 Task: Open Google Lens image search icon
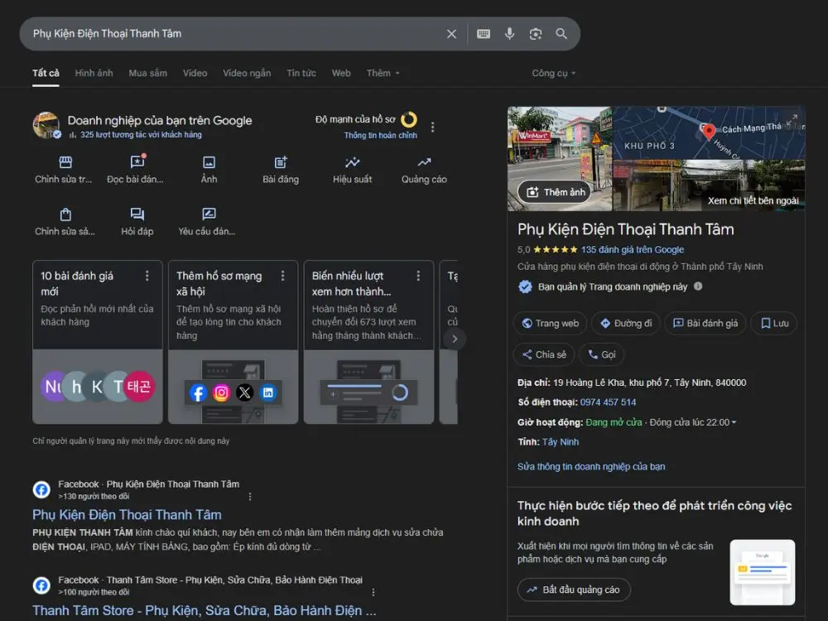[x=536, y=34]
